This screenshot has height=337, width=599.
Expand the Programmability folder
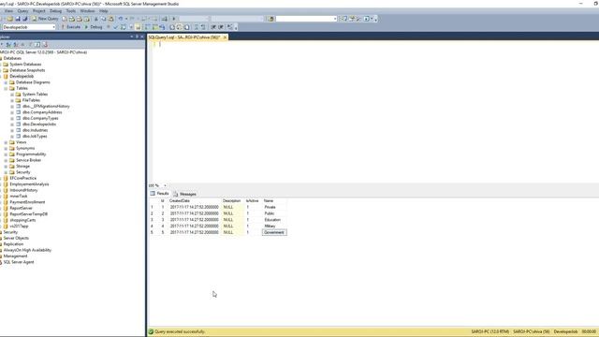coord(6,154)
